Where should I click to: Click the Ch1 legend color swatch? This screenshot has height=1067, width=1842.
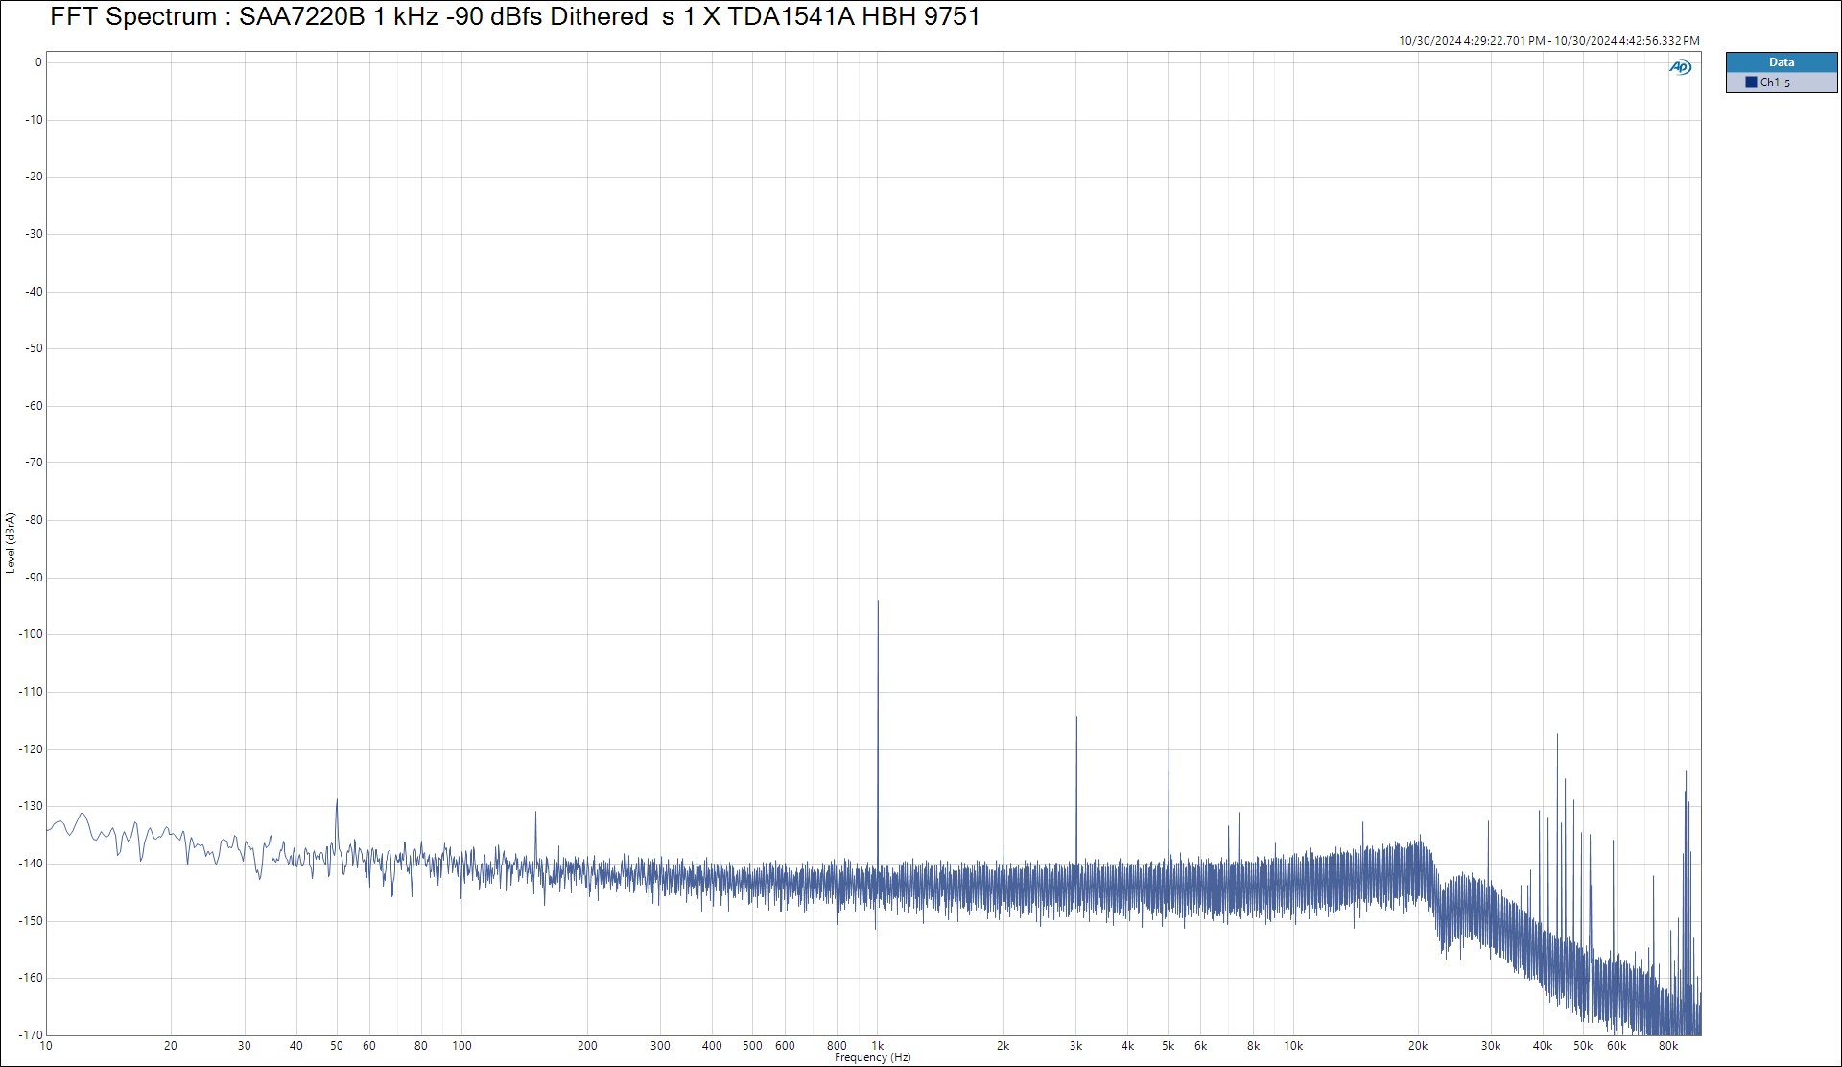[x=1751, y=83]
